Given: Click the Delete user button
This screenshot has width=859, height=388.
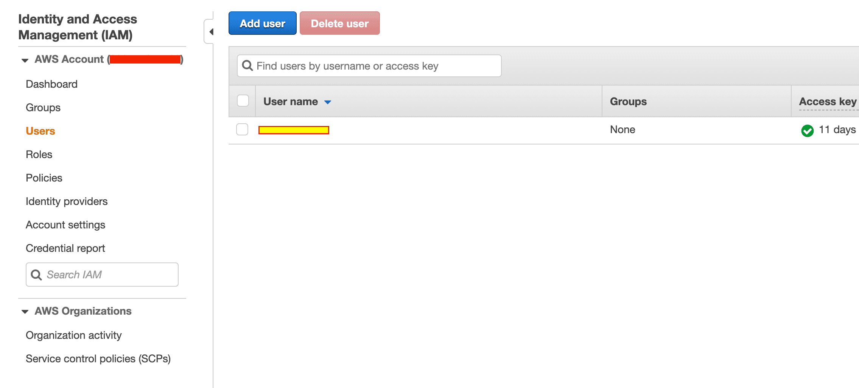Looking at the screenshot, I should point(340,23).
